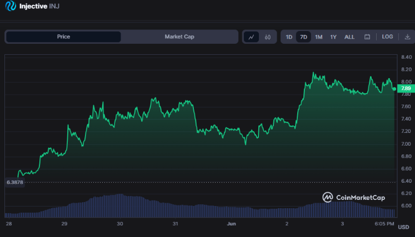Click the 6:05 PM time label
Screen dimensions: 415x237
[384, 224]
